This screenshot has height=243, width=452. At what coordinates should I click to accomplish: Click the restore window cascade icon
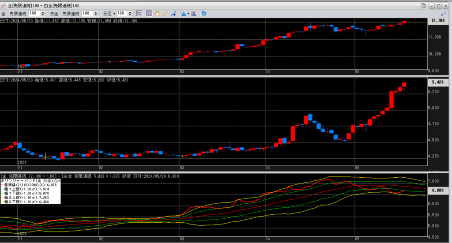click(423, 5)
